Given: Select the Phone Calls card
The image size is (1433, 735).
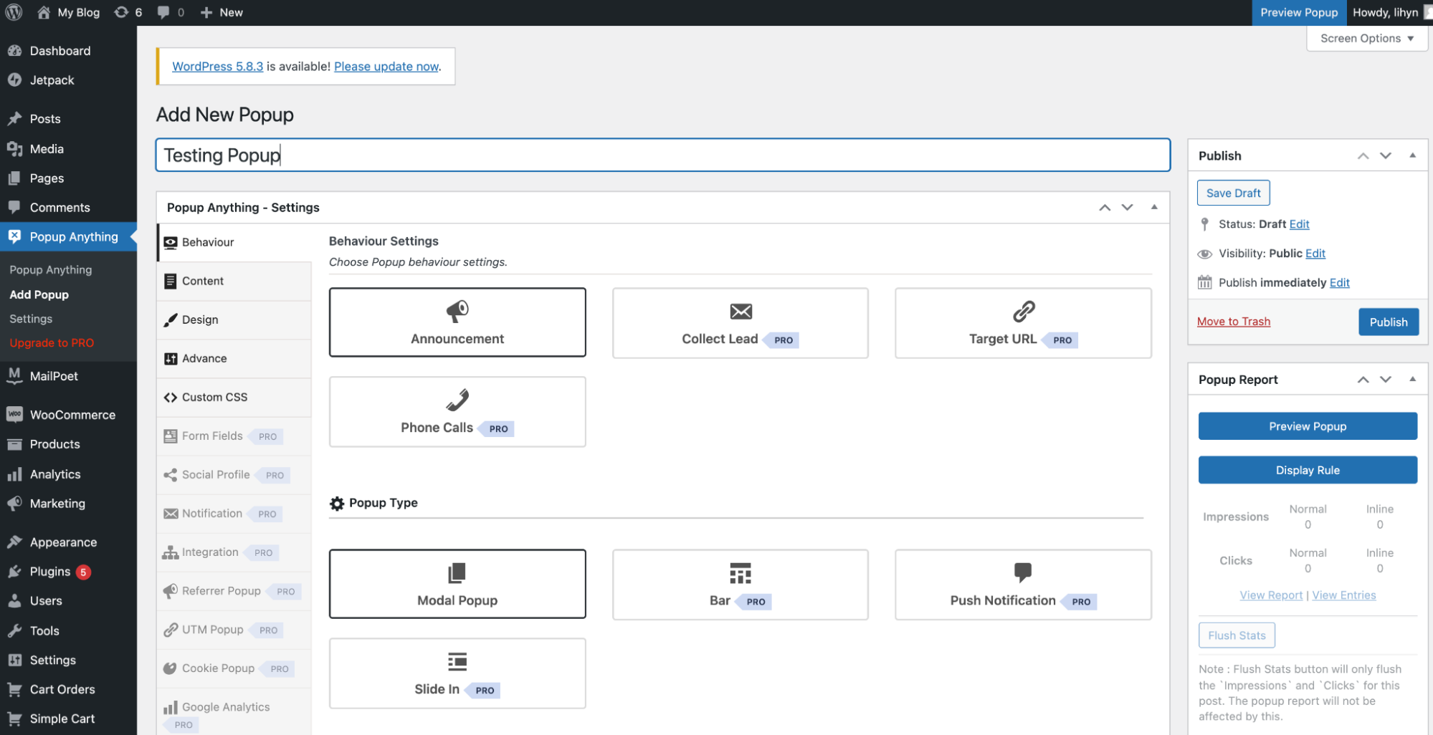Looking at the screenshot, I should tap(457, 412).
